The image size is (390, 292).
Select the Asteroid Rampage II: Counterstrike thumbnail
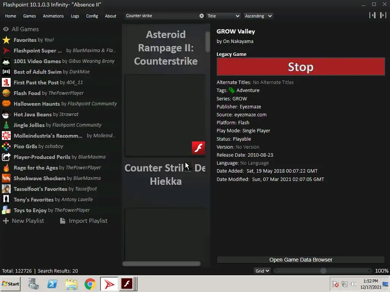pos(165,115)
